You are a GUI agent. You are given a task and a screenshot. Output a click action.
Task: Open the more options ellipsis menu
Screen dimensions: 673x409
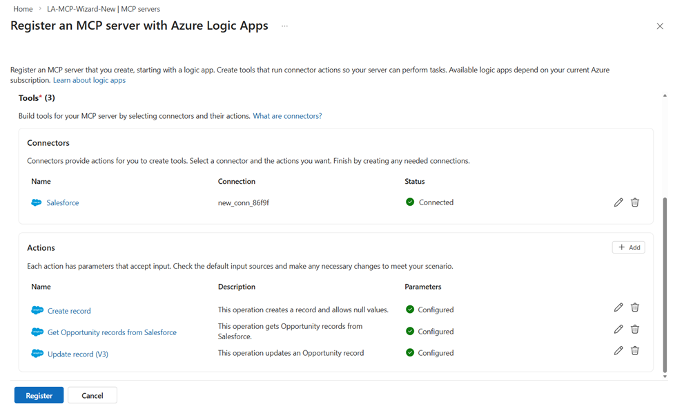[284, 26]
